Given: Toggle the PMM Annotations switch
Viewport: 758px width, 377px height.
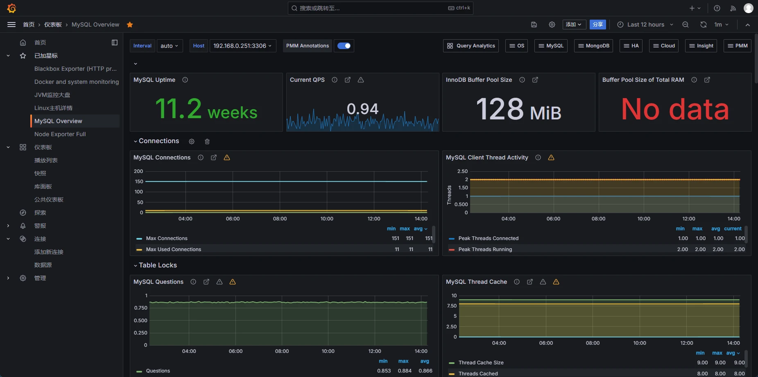Looking at the screenshot, I should pos(344,46).
